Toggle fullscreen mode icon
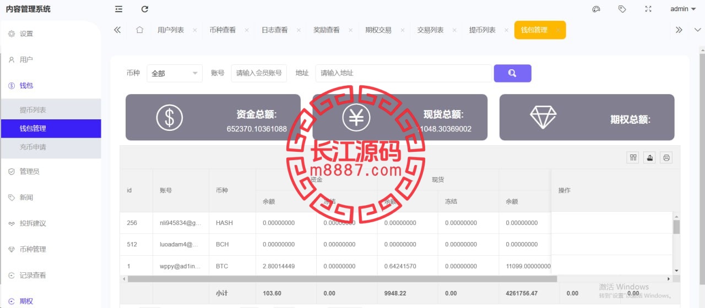Image resolution: width=705 pixels, height=308 pixels. (648, 9)
